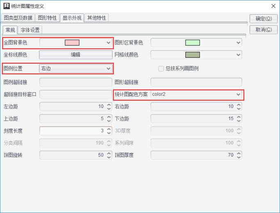Decrease 饼图旋转 spinner down arrow
Viewport: 280px width, 213px height.
point(109,157)
